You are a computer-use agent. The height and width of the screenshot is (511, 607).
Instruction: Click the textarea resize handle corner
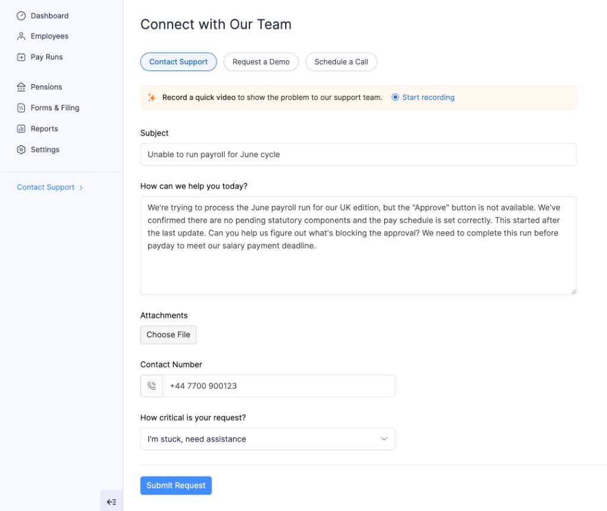[573, 292]
